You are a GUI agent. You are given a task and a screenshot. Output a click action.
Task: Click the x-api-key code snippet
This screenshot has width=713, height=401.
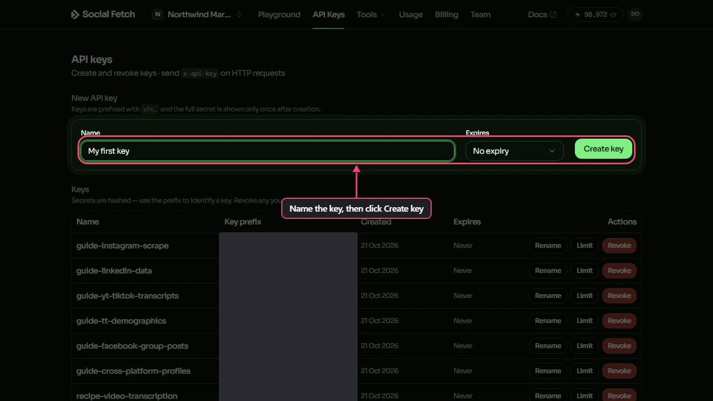(200, 74)
